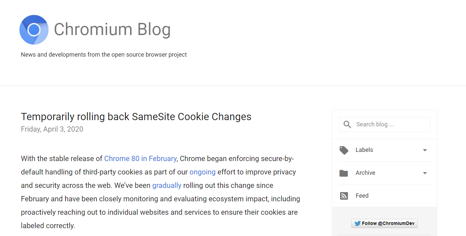This screenshot has width=466, height=236.
Task: Expand the Labels dropdown arrow
Action: click(x=425, y=150)
